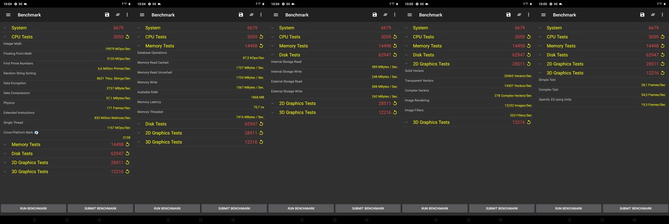This screenshot has height=224, width=669.
Task: Click Cross-Platform Mark info icon
Action: click(36, 132)
